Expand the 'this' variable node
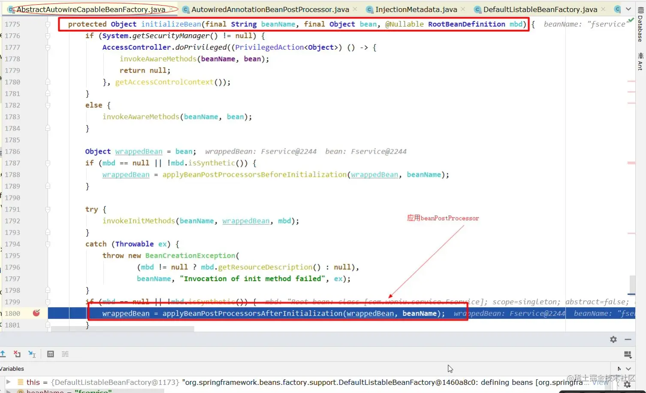The width and height of the screenshot is (646, 393). (8, 382)
